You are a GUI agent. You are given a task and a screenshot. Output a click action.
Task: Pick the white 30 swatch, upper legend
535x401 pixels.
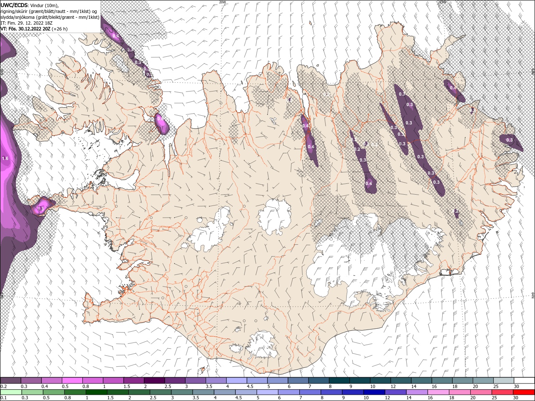524,381
